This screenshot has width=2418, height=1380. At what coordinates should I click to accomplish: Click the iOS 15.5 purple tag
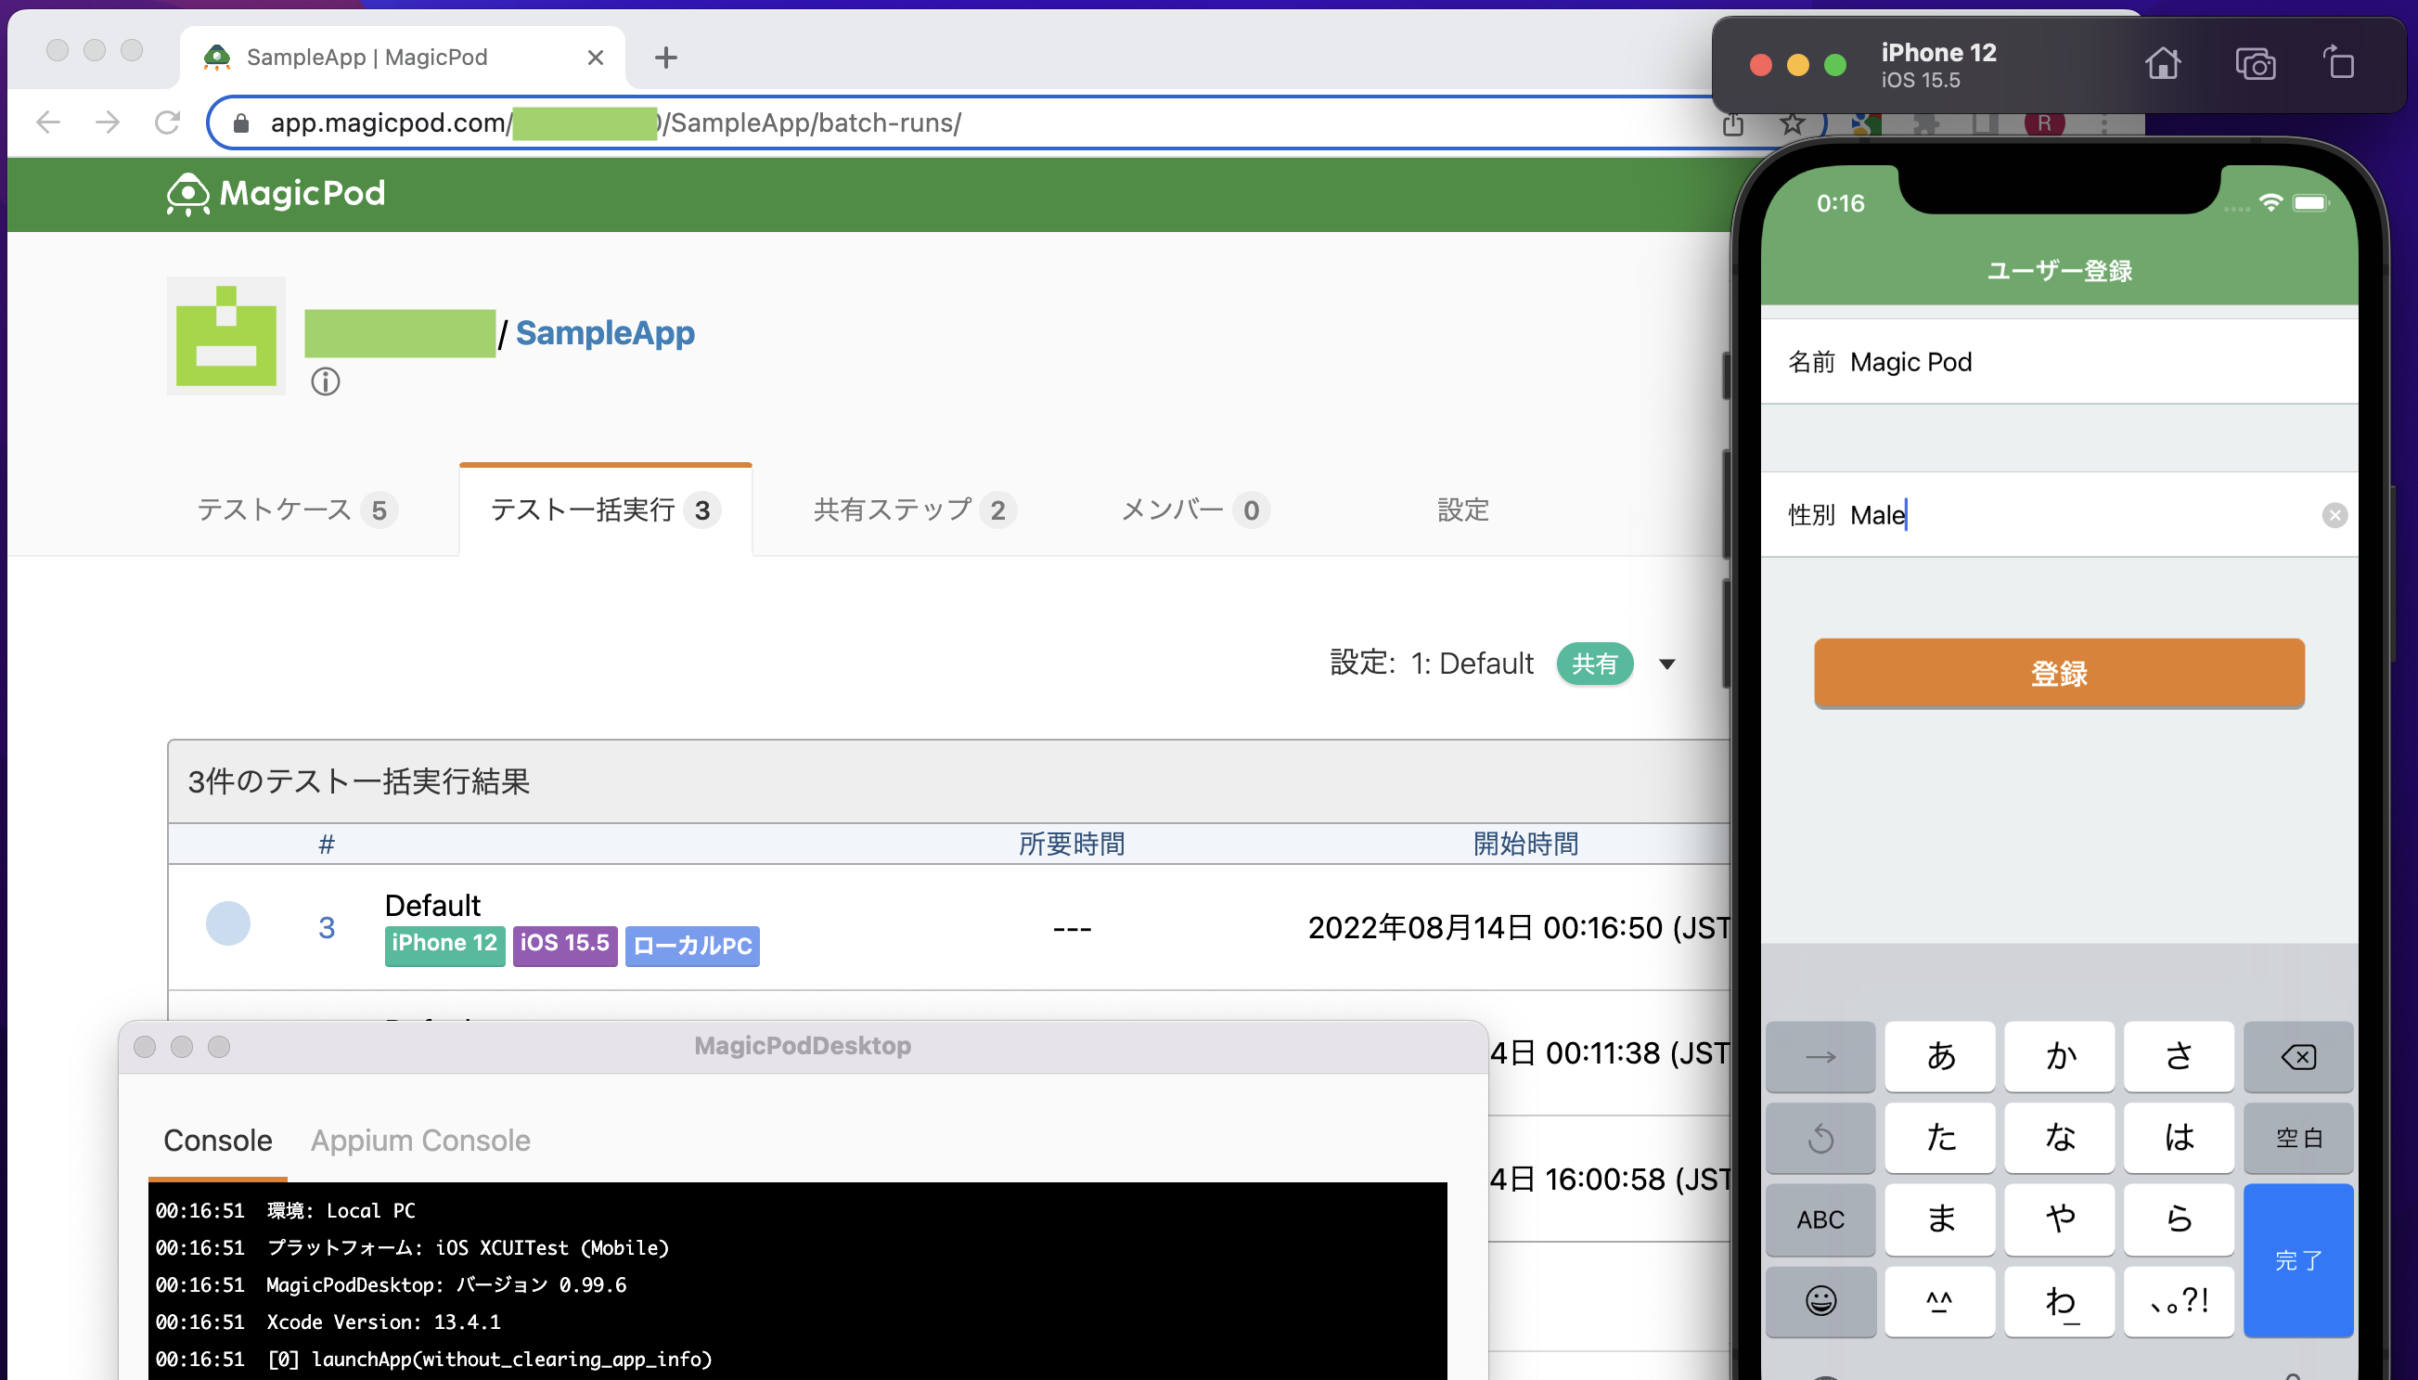(x=565, y=944)
